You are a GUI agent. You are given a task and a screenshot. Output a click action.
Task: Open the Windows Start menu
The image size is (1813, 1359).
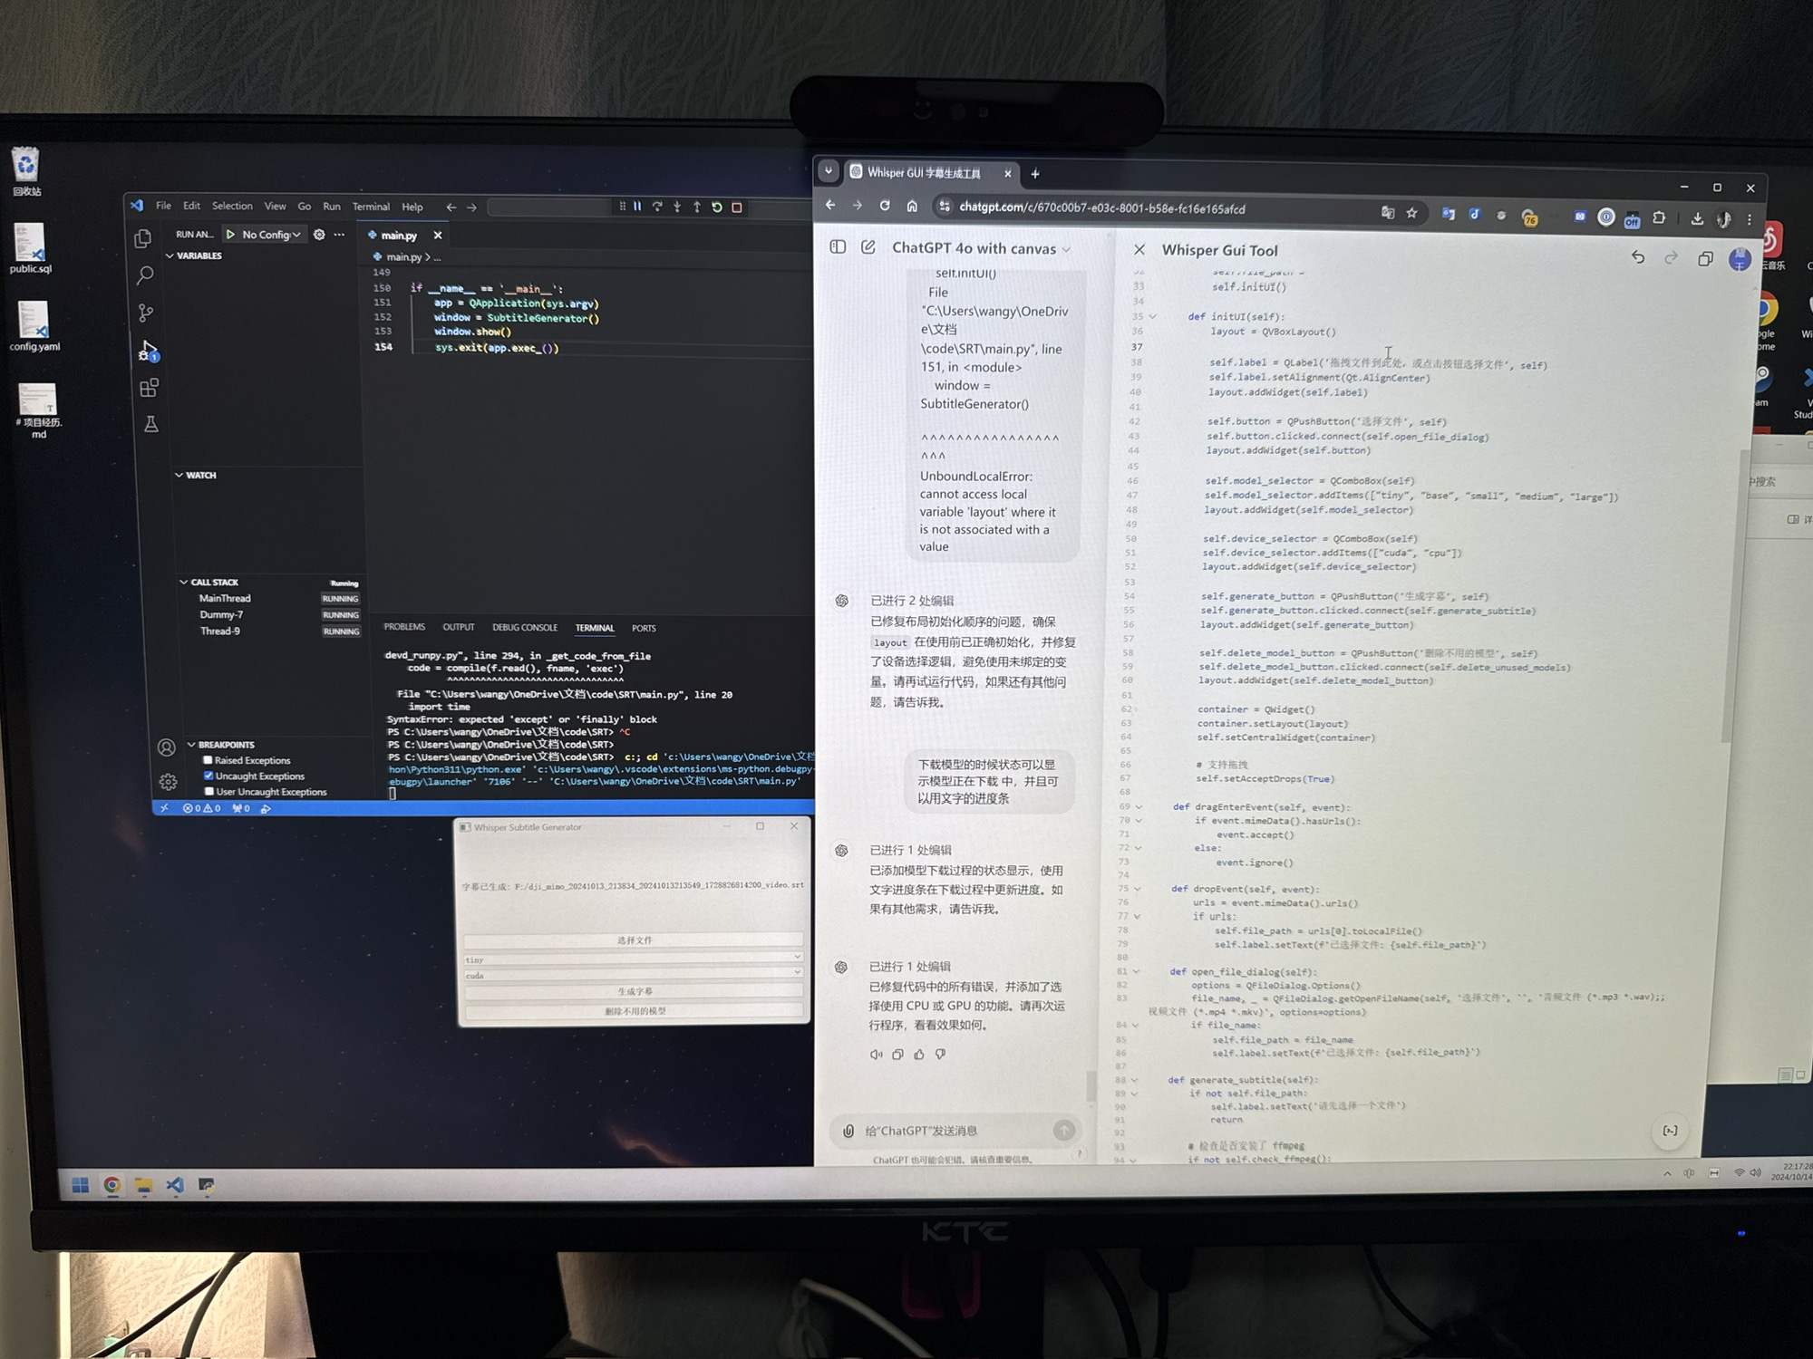80,1185
